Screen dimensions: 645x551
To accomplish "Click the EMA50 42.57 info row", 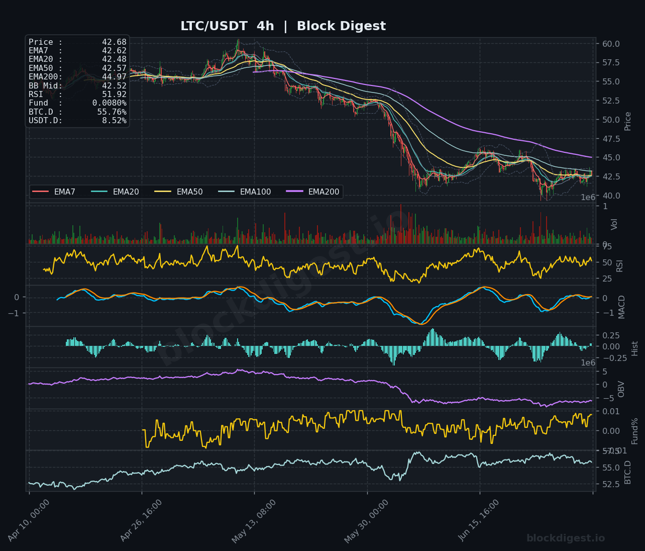I will [x=77, y=68].
